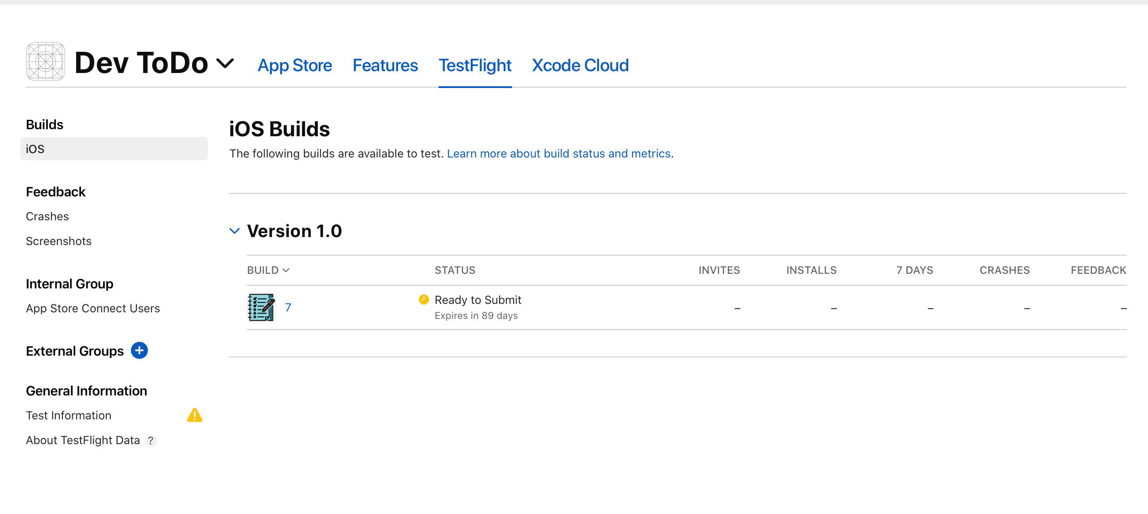
Task: Open Learn more about build status link
Action: [x=559, y=153]
